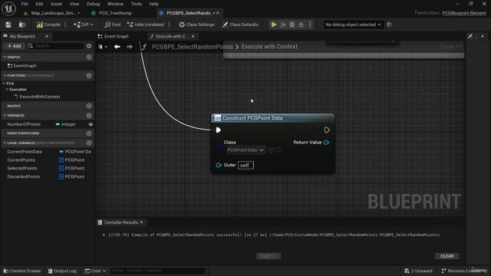Add a new local variable
Viewport: 491px width, 276px height.
89,143
